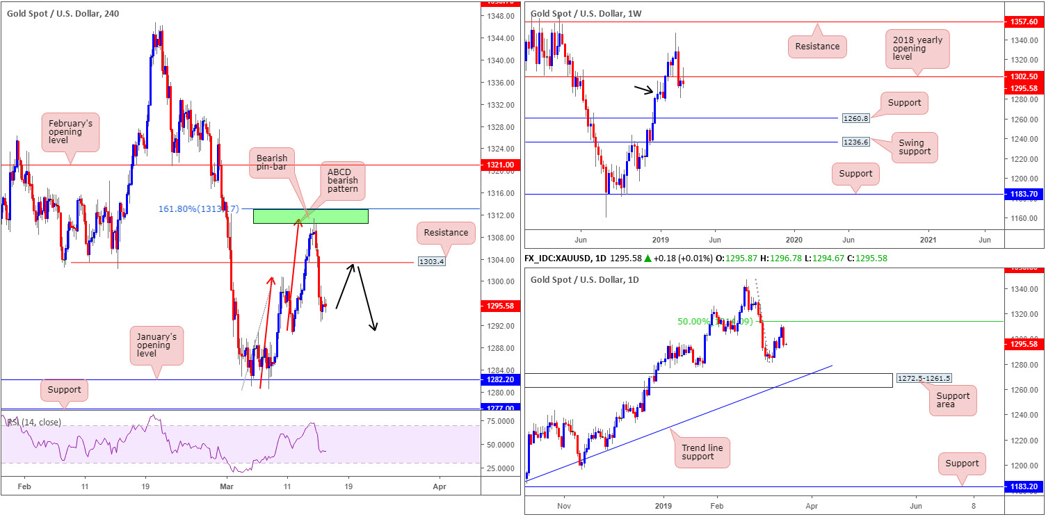This screenshot has width=1046, height=517.
Task: Click the 1183.20 price axis label
Action: (1025, 488)
